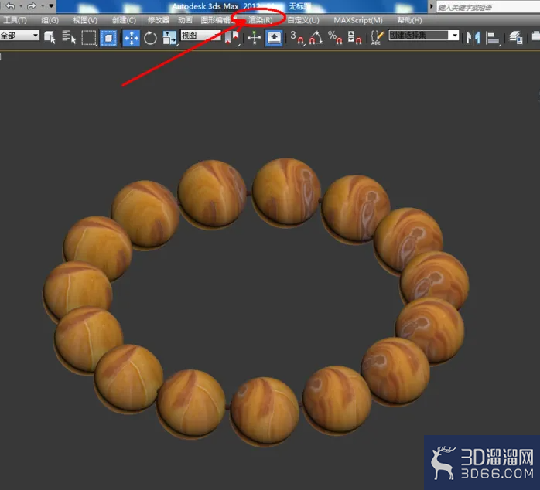Open the 组(G) menu

tap(50, 20)
